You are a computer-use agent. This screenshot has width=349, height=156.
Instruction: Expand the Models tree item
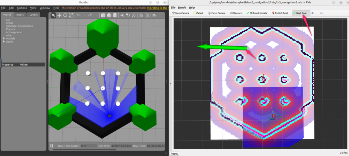(x=4, y=38)
